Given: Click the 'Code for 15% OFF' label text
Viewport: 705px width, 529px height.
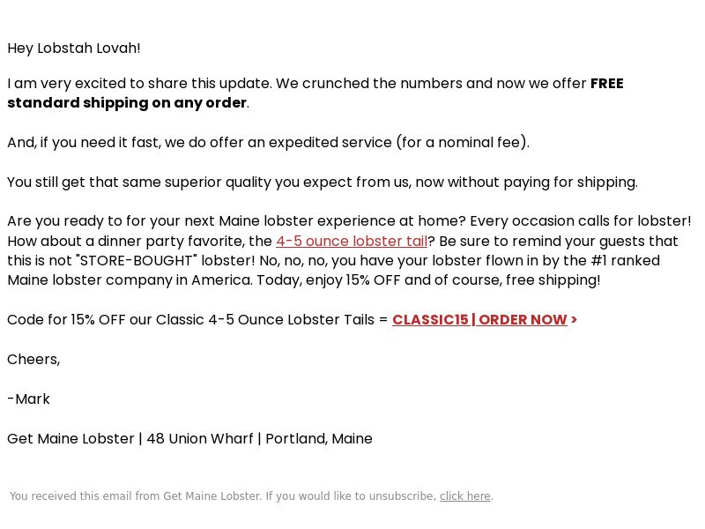Looking at the screenshot, I should (197, 320).
